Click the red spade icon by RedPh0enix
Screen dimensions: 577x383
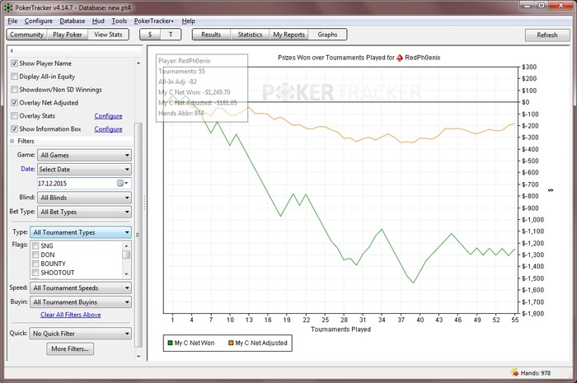pos(400,58)
